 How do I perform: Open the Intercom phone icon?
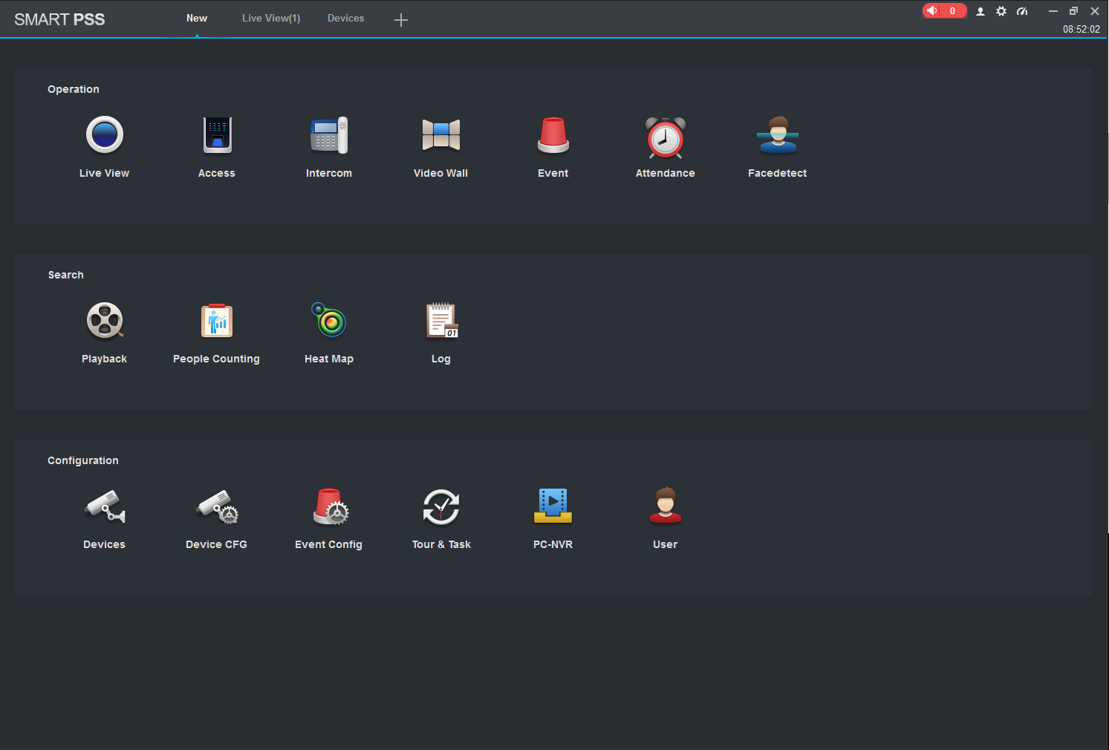tap(329, 135)
